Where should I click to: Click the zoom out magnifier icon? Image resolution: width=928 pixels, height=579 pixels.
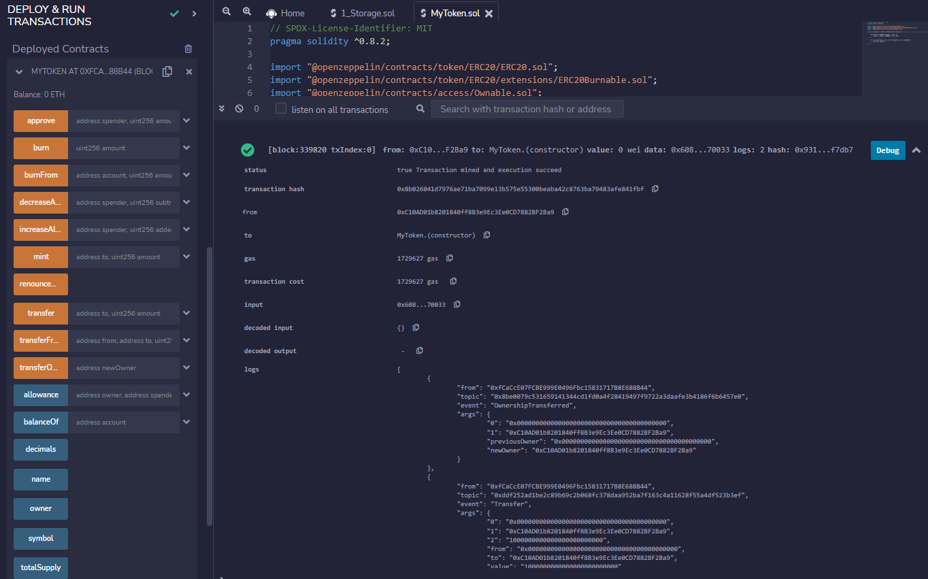click(227, 12)
